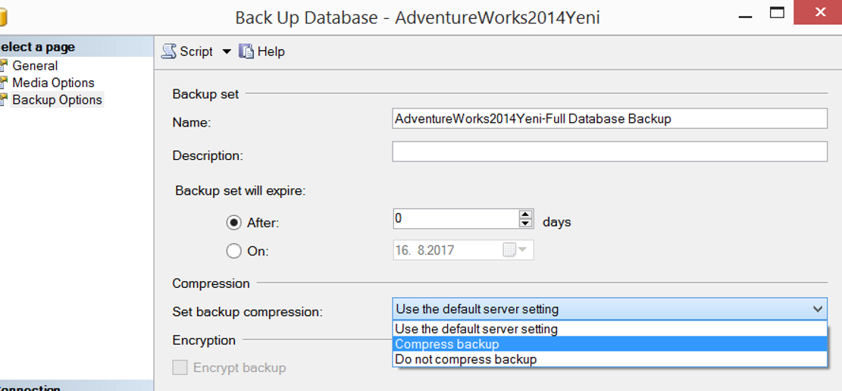Click the Backup Options page icon

(4, 100)
